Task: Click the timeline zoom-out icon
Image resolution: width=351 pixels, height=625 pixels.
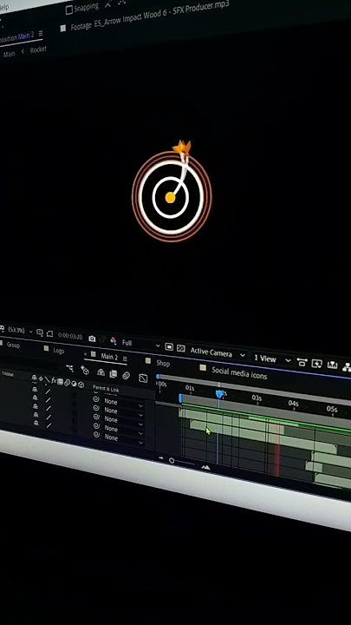Action: click(161, 458)
